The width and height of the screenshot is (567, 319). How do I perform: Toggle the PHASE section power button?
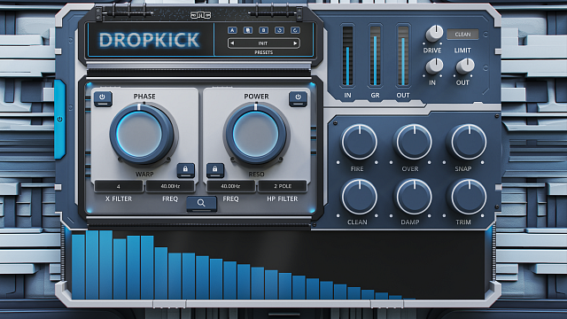103,98
